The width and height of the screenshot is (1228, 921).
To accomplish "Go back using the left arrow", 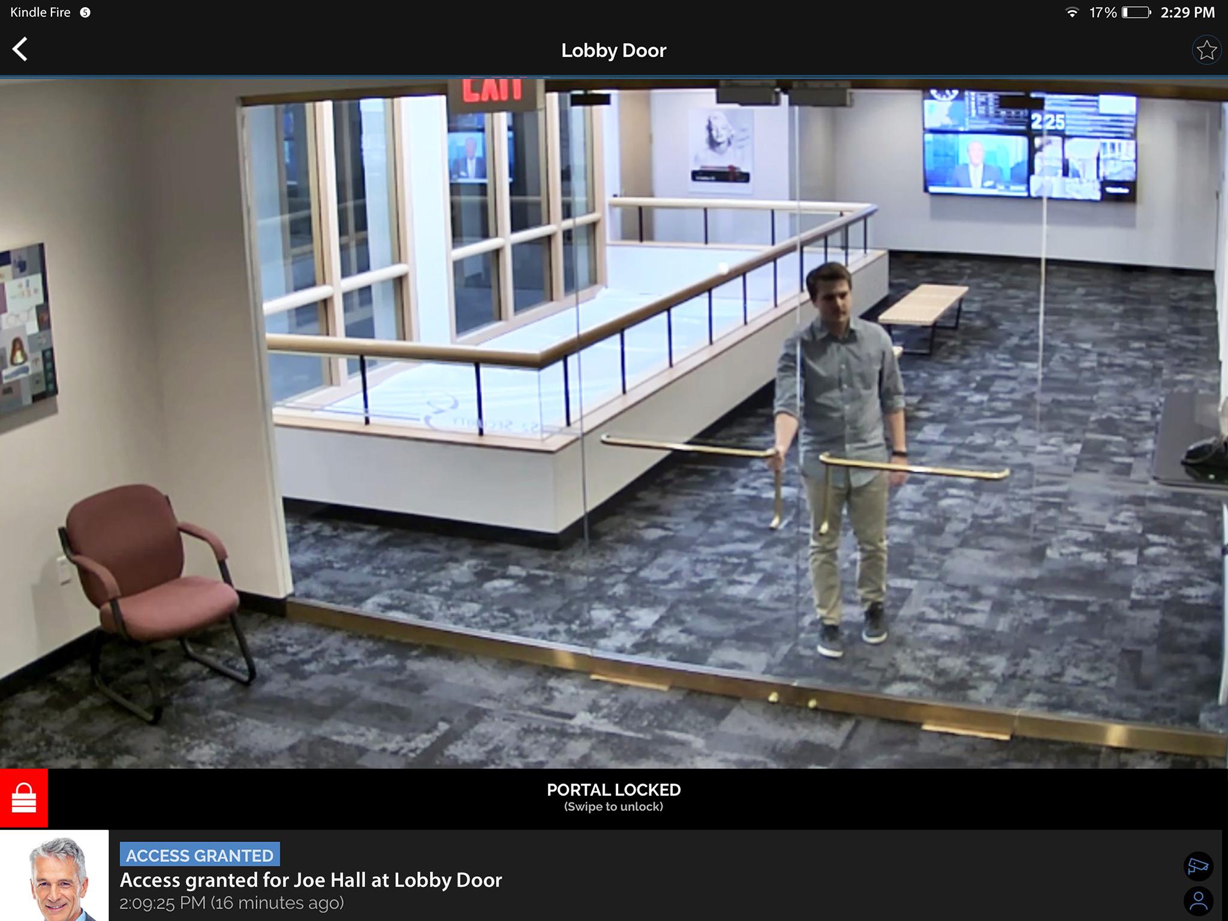I will click(x=20, y=49).
